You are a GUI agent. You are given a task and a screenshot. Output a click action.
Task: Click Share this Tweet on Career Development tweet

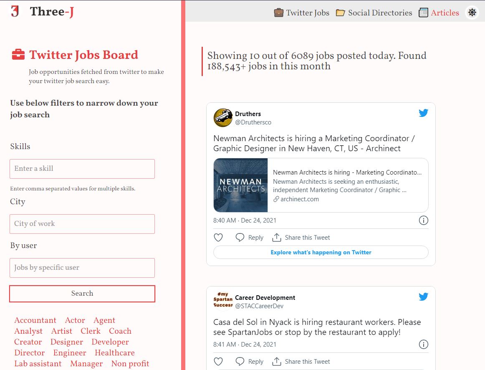tap(307, 362)
